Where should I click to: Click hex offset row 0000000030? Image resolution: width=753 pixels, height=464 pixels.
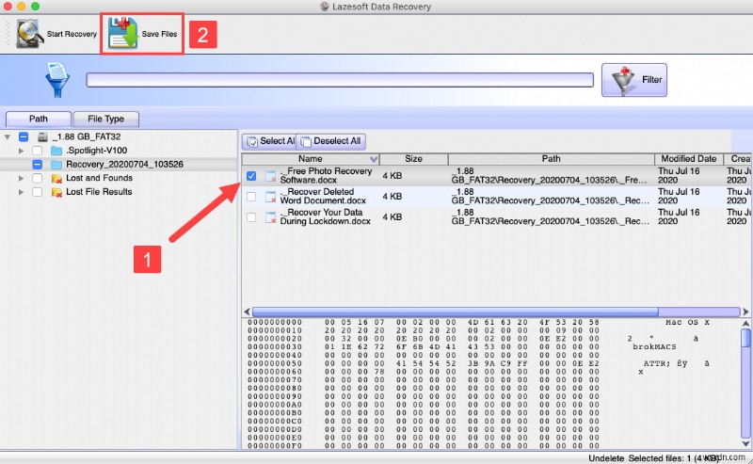275,346
